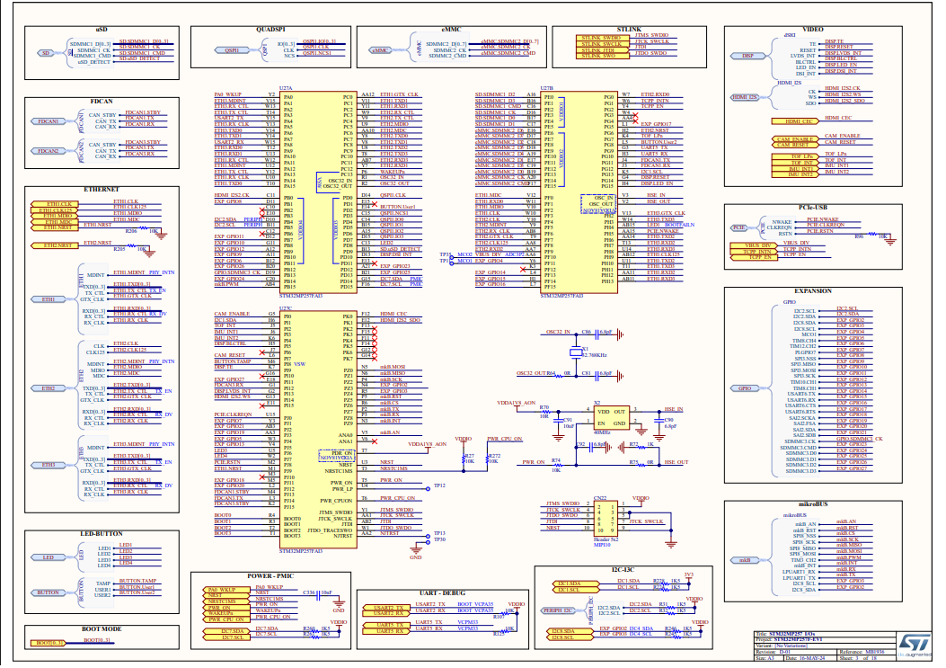The height and width of the screenshot is (668, 946).
Task: Click the BOOT[0..3] port symbol
Action: 48,643
